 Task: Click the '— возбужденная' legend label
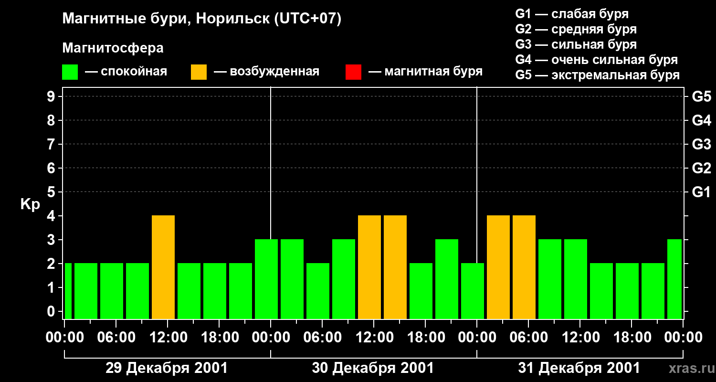266,72
